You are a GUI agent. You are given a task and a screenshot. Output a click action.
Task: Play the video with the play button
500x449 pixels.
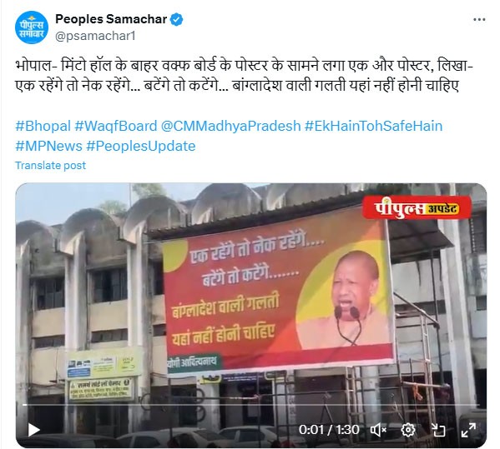[x=33, y=430]
